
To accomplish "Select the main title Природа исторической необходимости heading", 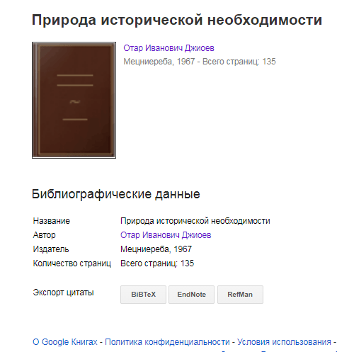I will pos(177,20).
